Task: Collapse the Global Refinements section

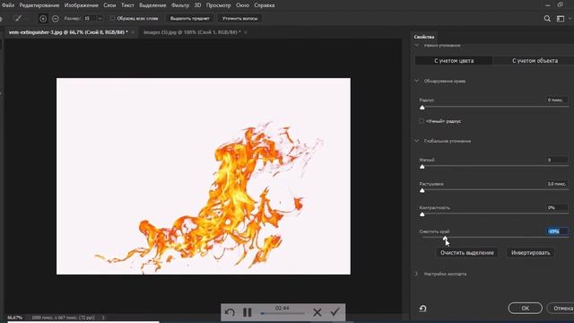Action: pos(416,141)
